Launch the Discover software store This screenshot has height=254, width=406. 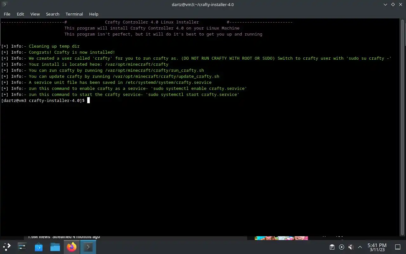pos(39,247)
